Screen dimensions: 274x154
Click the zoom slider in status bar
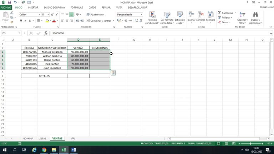(250, 143)
